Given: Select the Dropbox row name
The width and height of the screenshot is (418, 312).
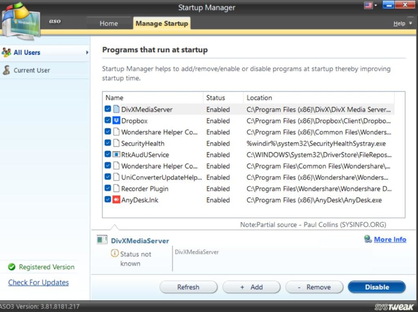Looking at the screenshot, I should (134, 121).
